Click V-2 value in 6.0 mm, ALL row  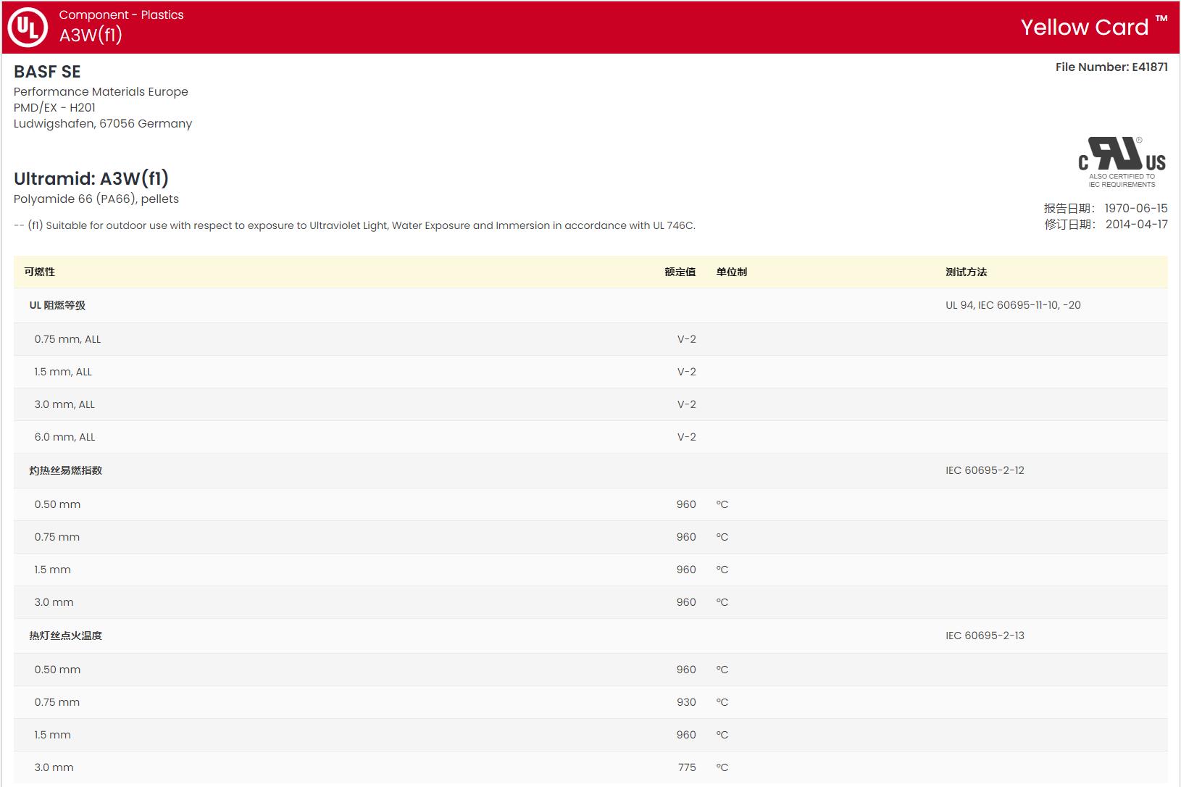(686, 437)
